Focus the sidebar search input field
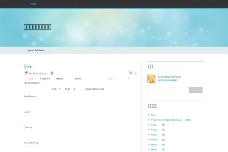228x152 pixels. pos(168,90)
